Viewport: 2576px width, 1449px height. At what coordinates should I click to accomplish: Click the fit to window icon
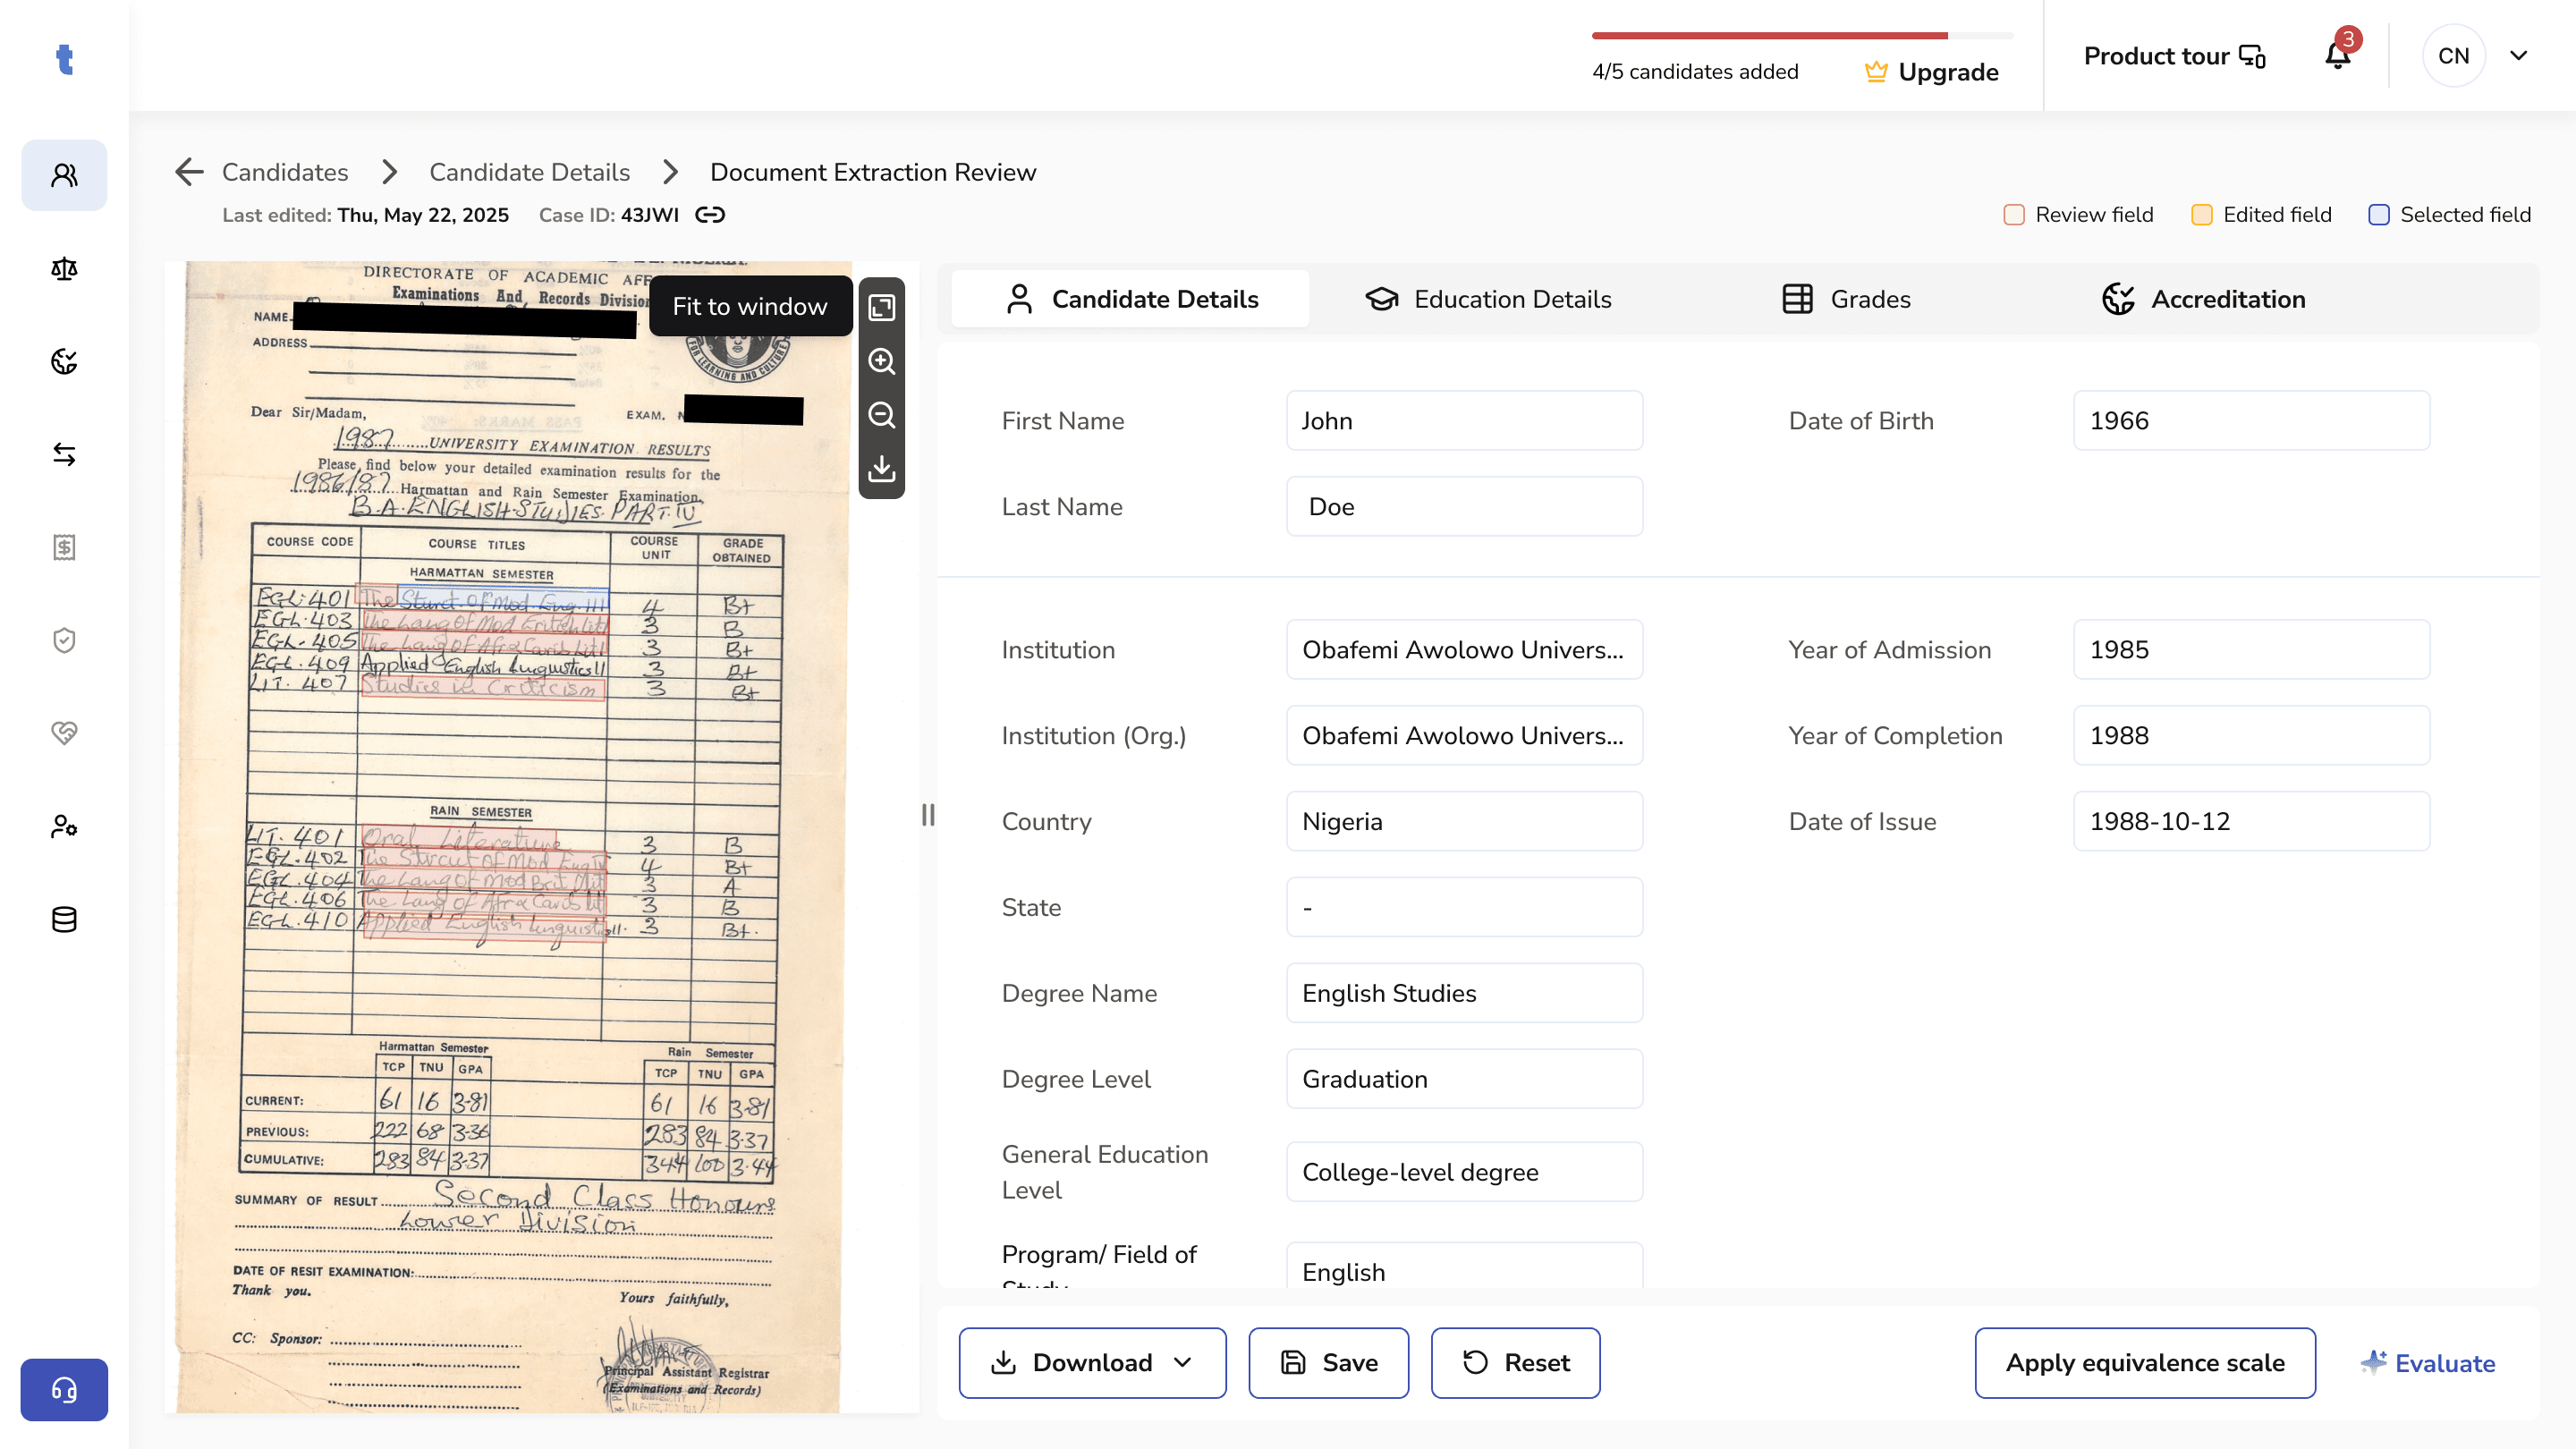[x=881, y=307]
